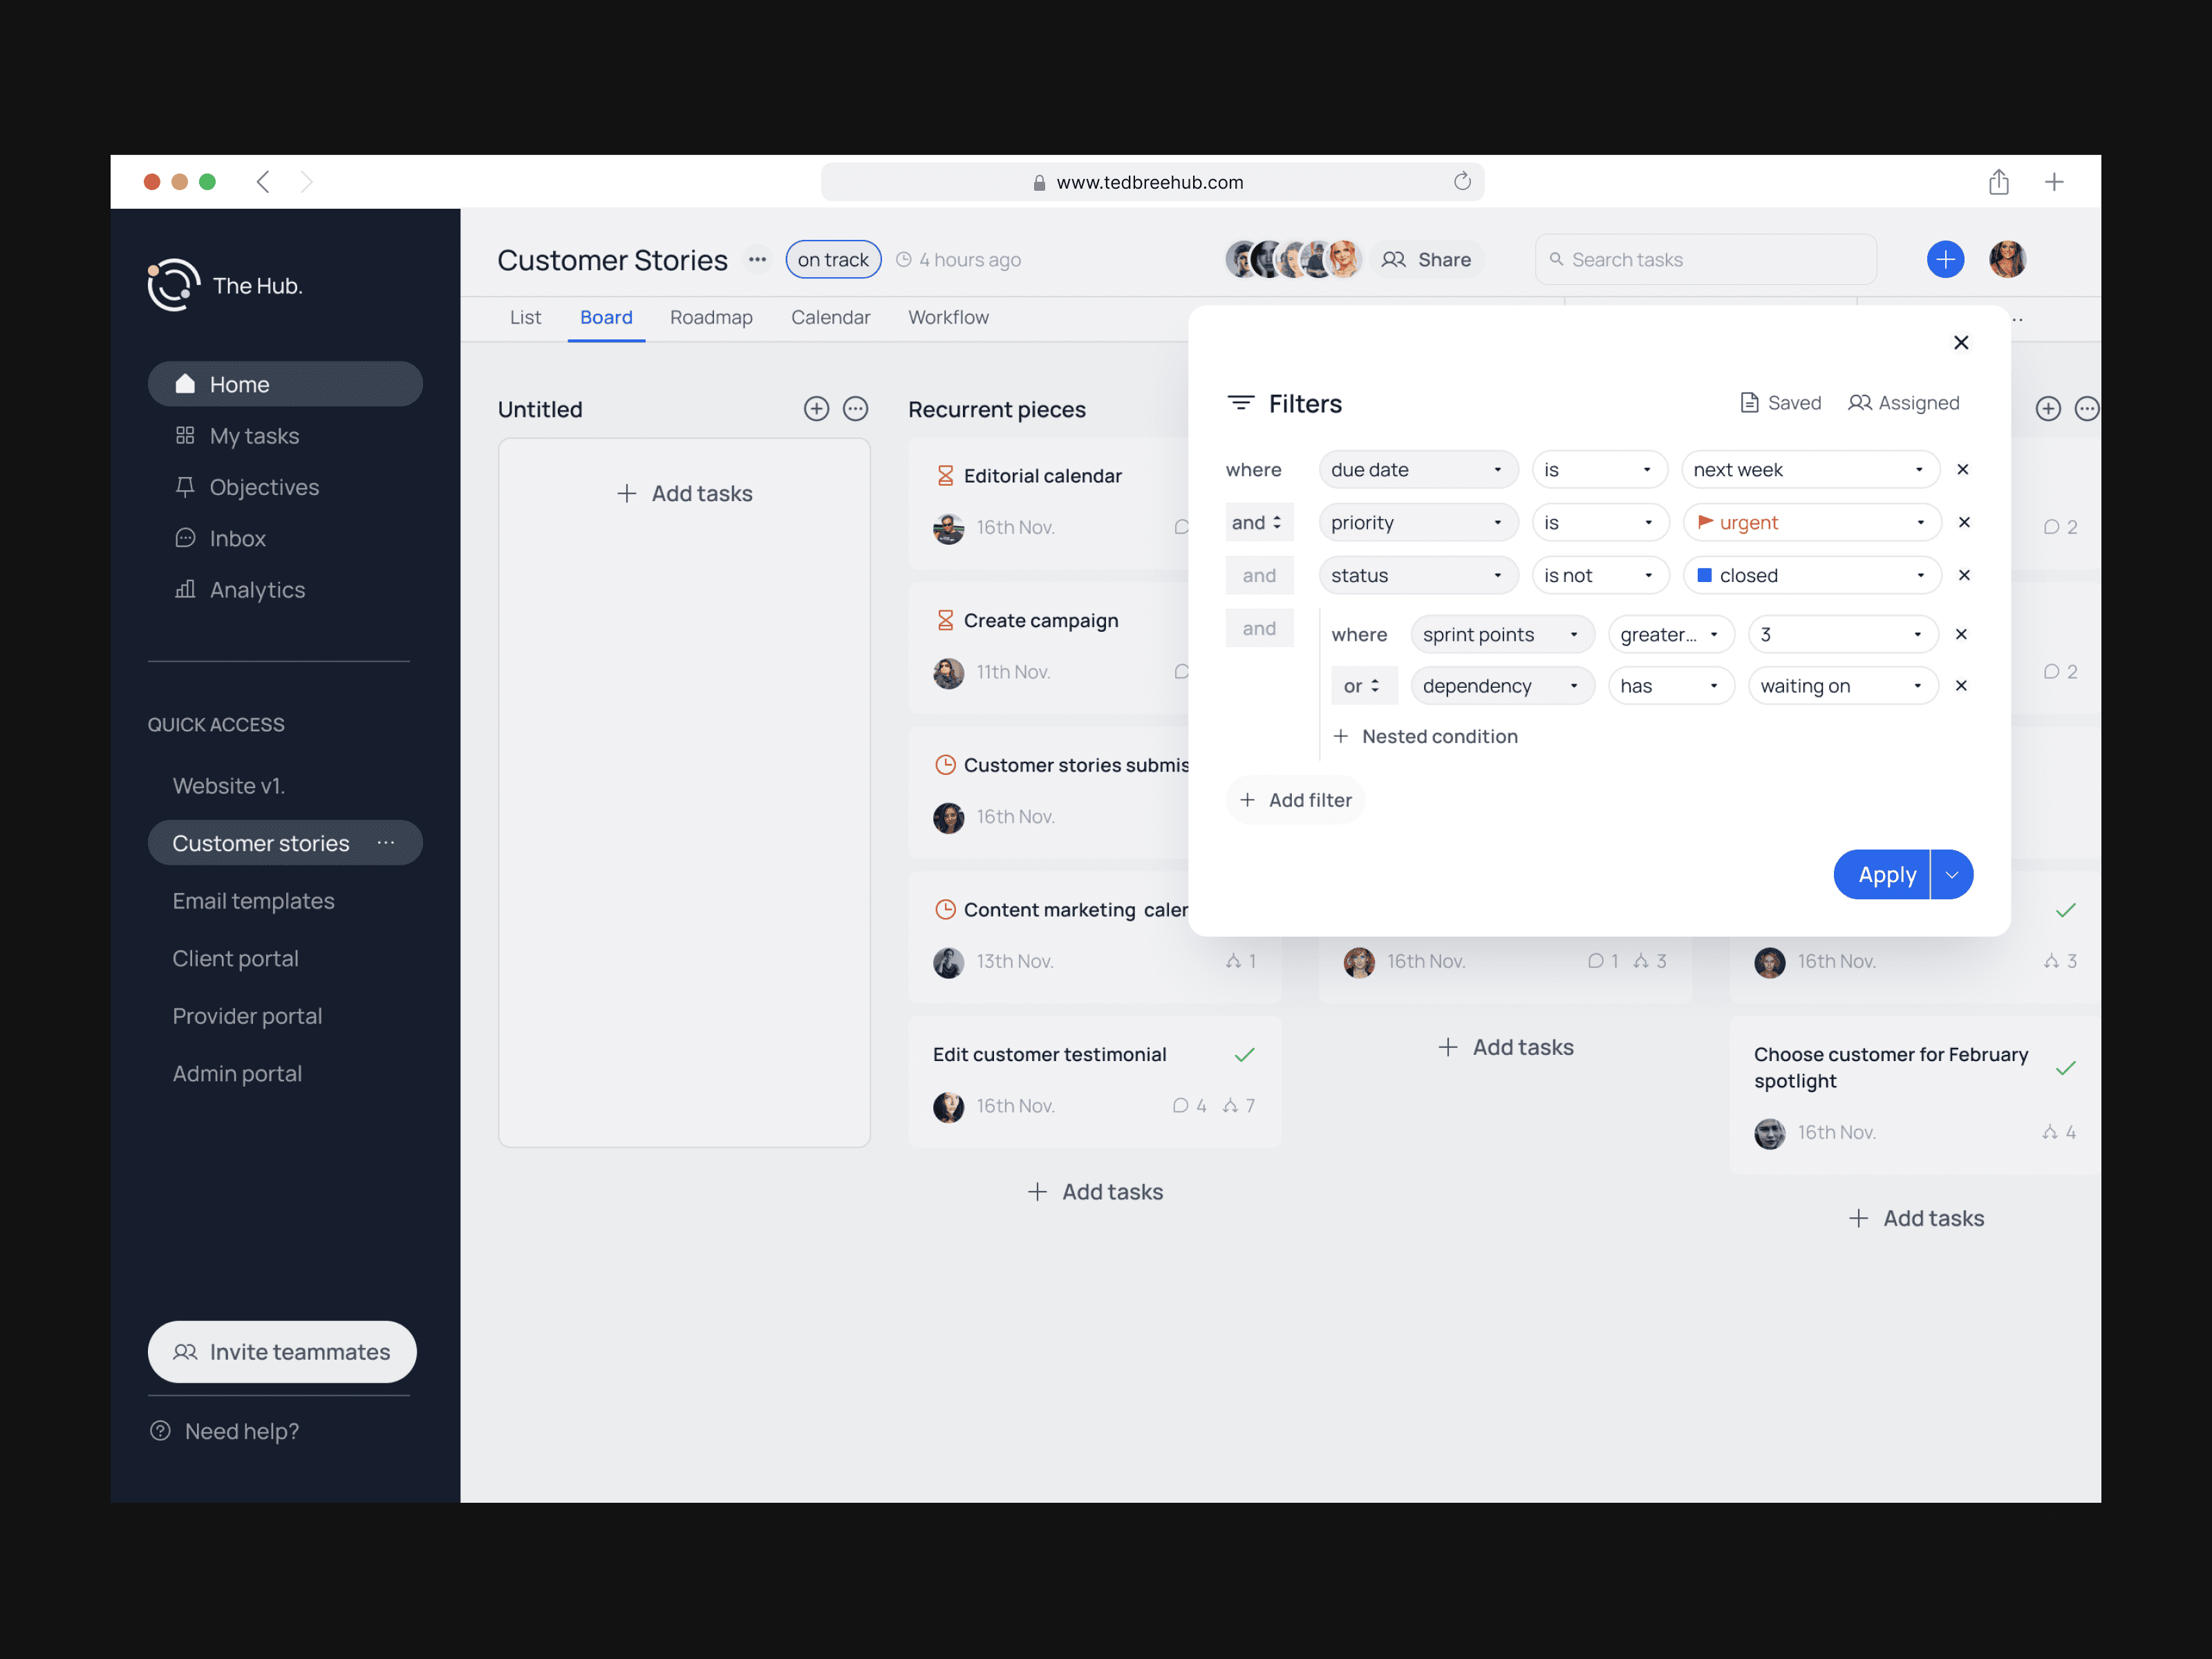
Task: Click the Board tab
Action: 606,317
